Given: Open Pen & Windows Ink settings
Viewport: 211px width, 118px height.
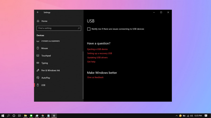Looking at the screenshot, I should click(50, 70).
